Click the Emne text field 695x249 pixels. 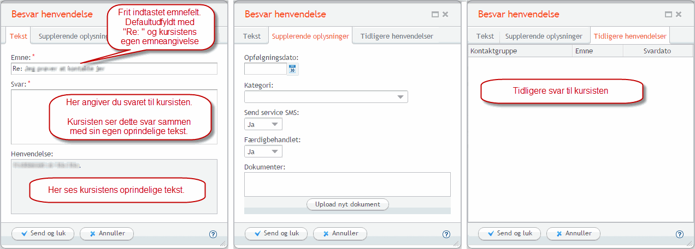pyautogui.click(x=114, y=69)
